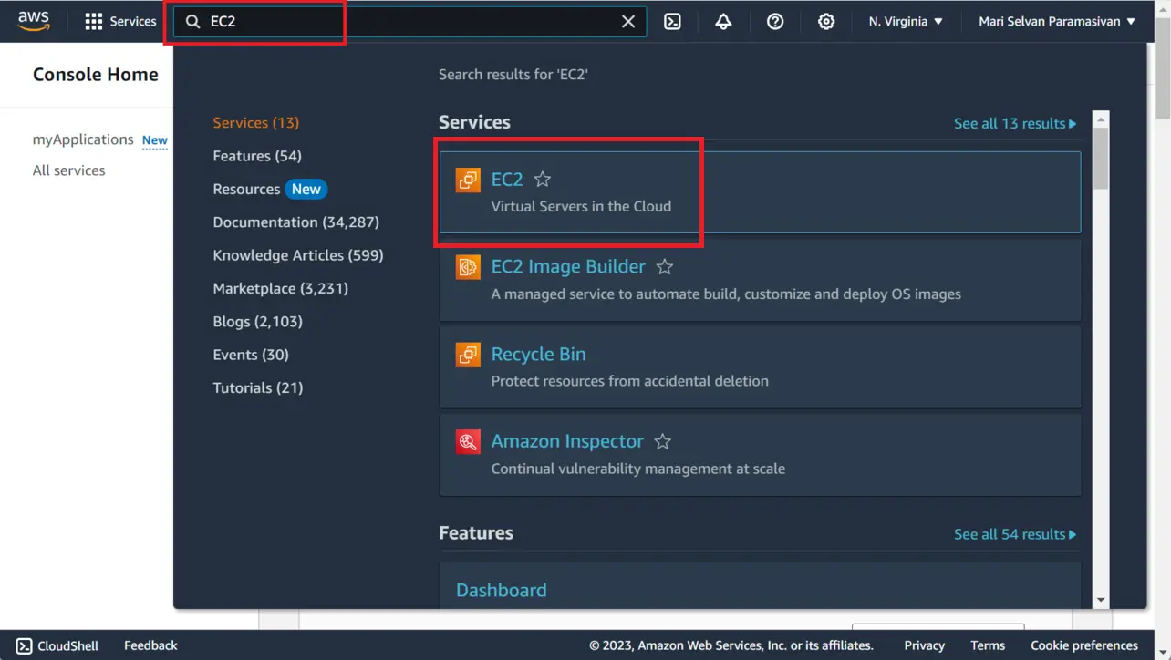The image size is (1171, 660).
Task: See all 54 feature results
Action: point(1015,534)
